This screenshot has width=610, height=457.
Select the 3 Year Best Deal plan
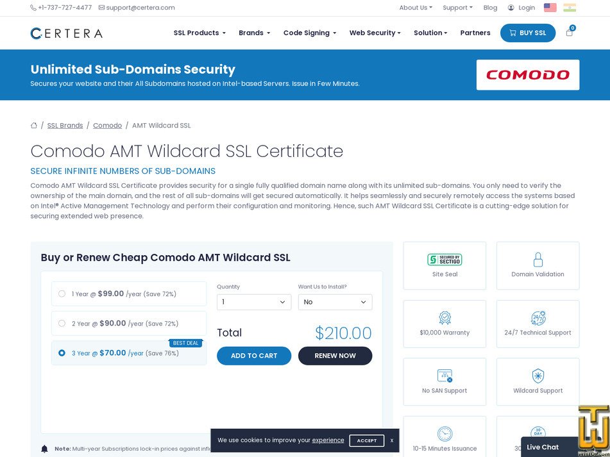click(62, 353)
